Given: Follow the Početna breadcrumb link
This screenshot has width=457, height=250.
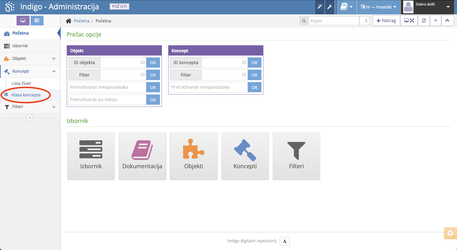Looking at the screenshot, I should [82, 21].
